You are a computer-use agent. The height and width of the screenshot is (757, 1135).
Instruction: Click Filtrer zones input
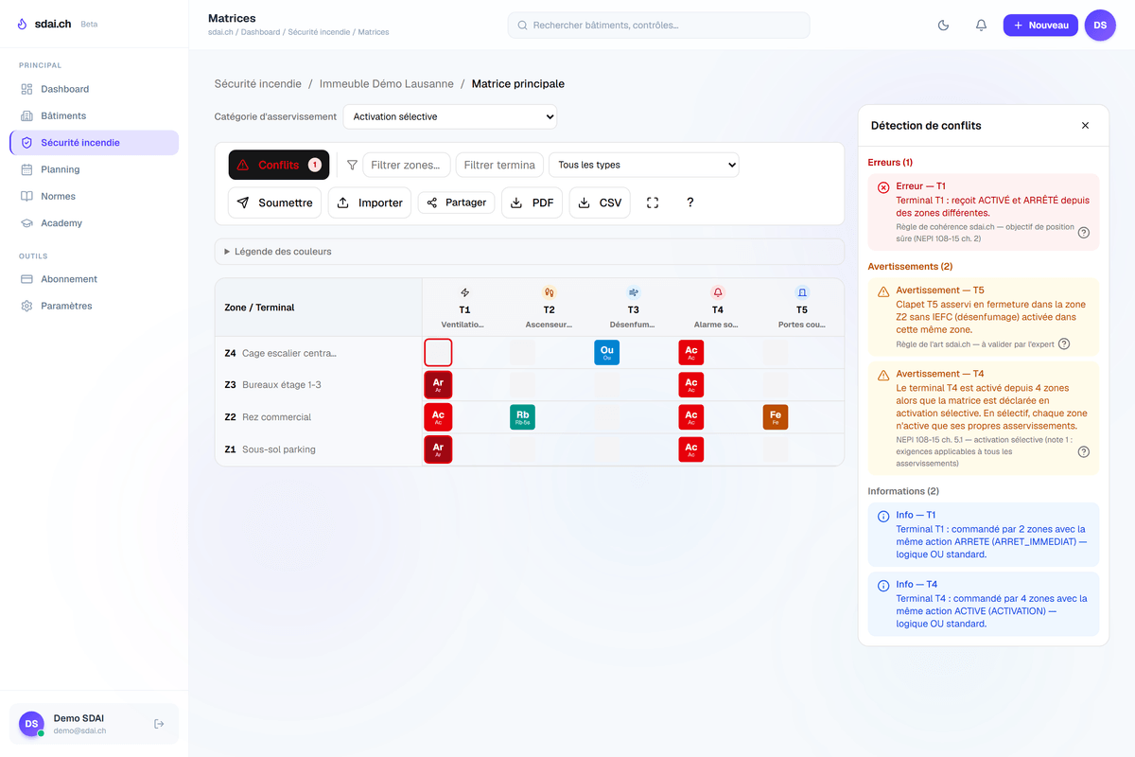406,165
